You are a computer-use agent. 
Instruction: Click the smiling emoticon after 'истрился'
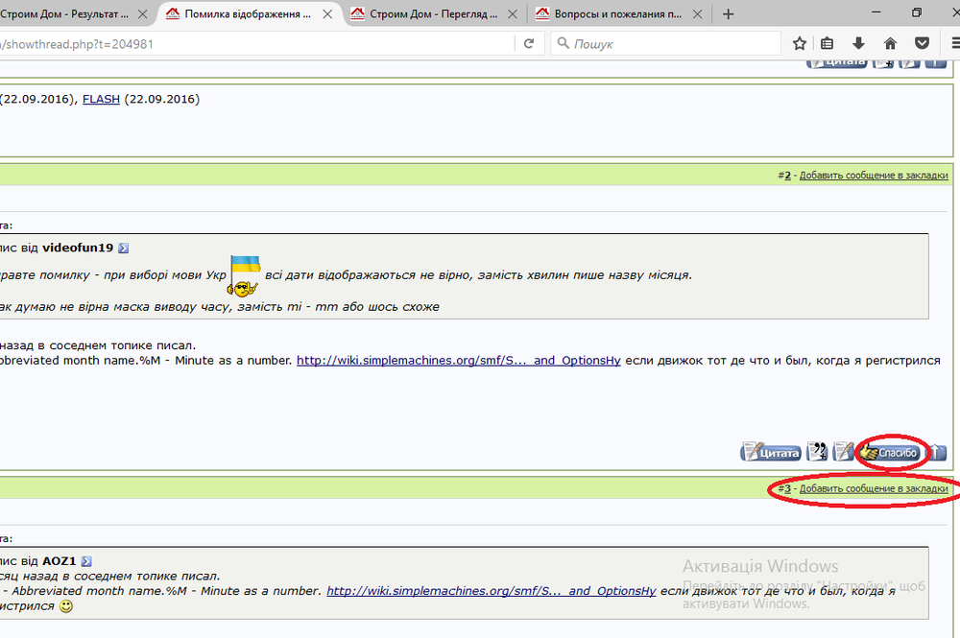[66, 606]
